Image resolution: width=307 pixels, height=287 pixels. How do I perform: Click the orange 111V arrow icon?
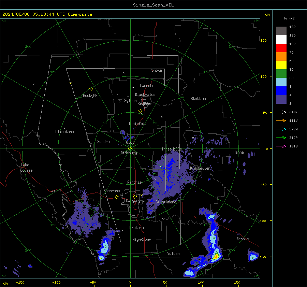coord(281,121)
